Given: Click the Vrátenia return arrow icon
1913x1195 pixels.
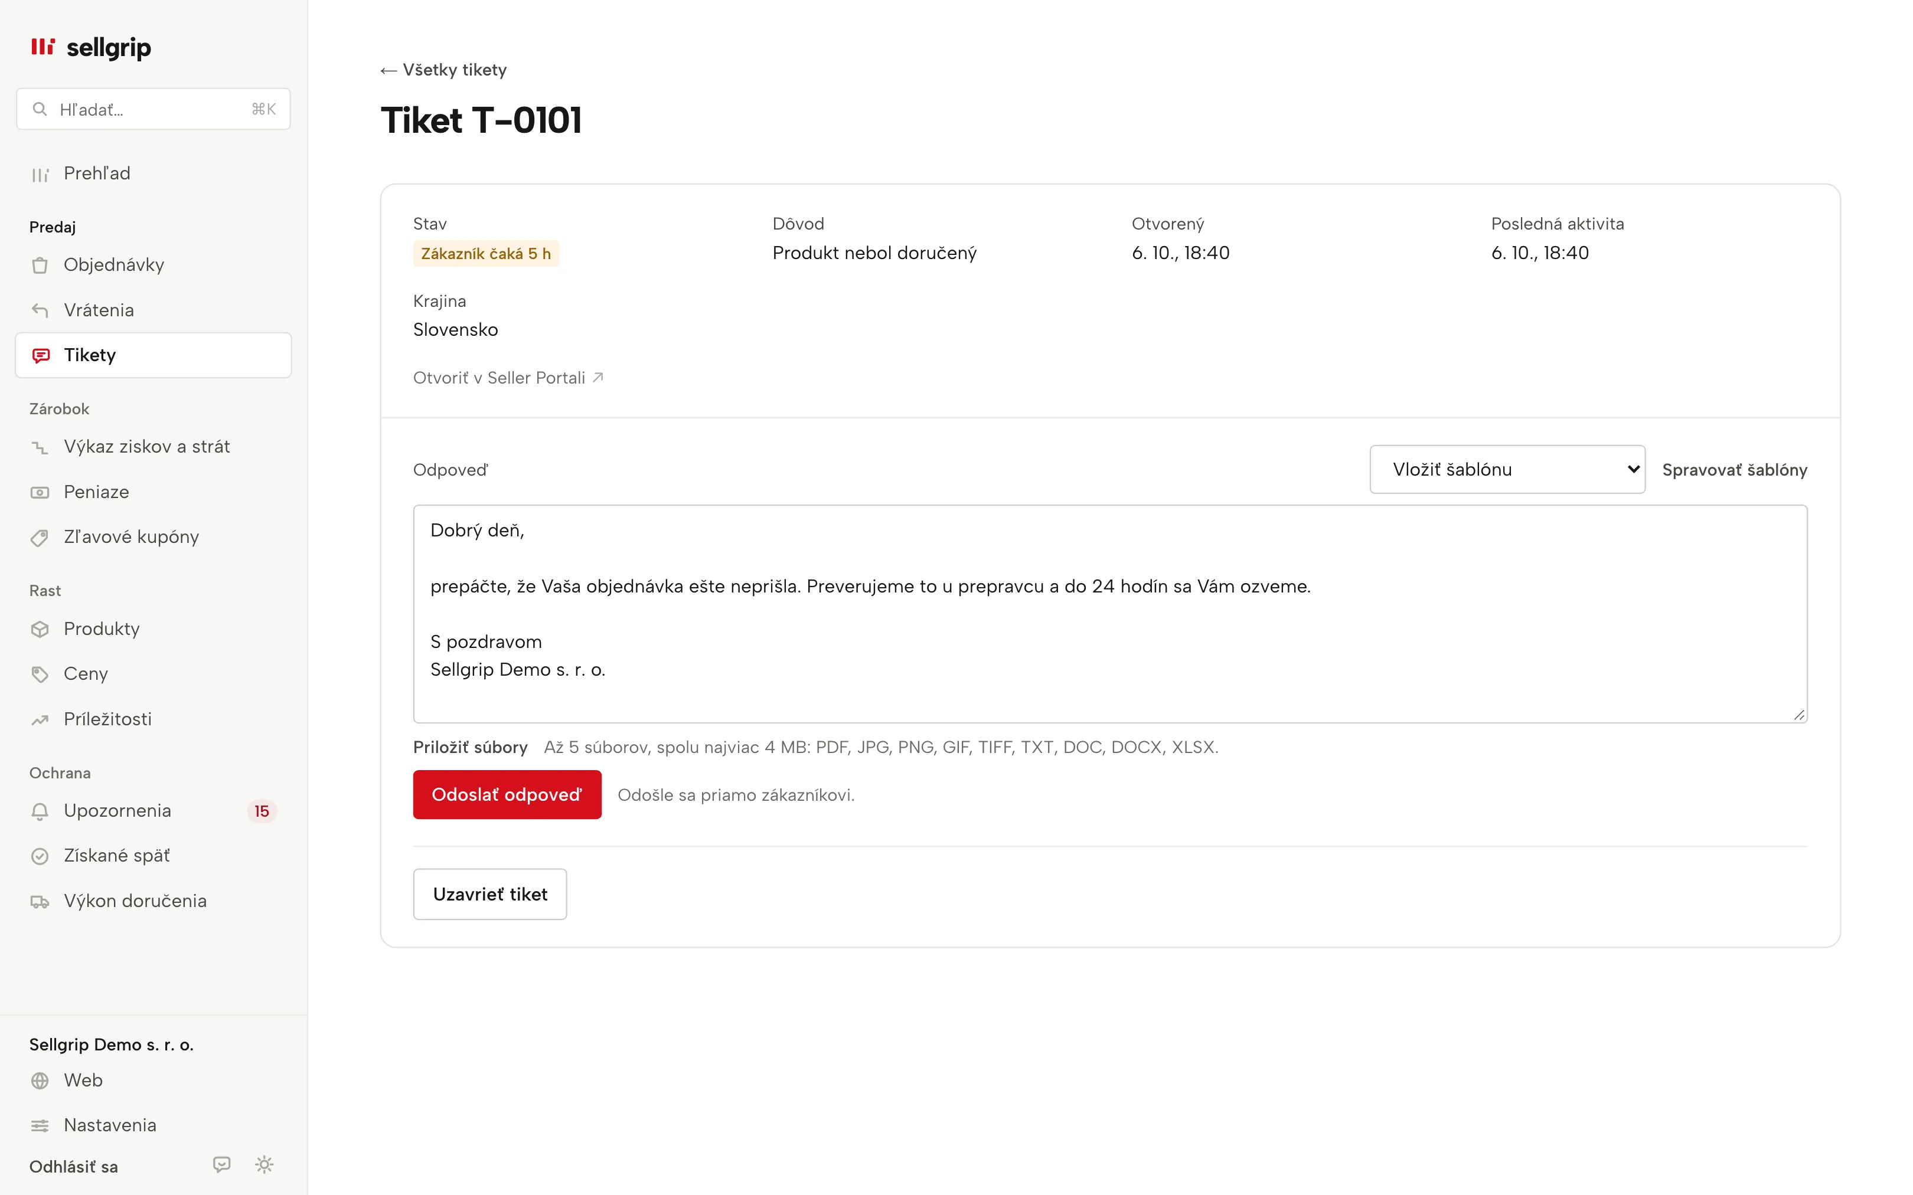Looking at the screenshot, I should pyautogui.click(x=40, y=310).
